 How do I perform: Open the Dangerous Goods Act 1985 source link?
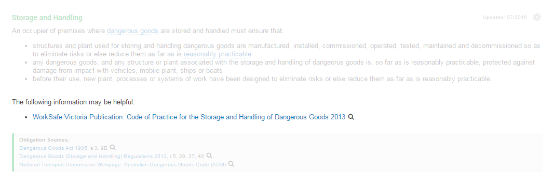click(x=53, y=148)
